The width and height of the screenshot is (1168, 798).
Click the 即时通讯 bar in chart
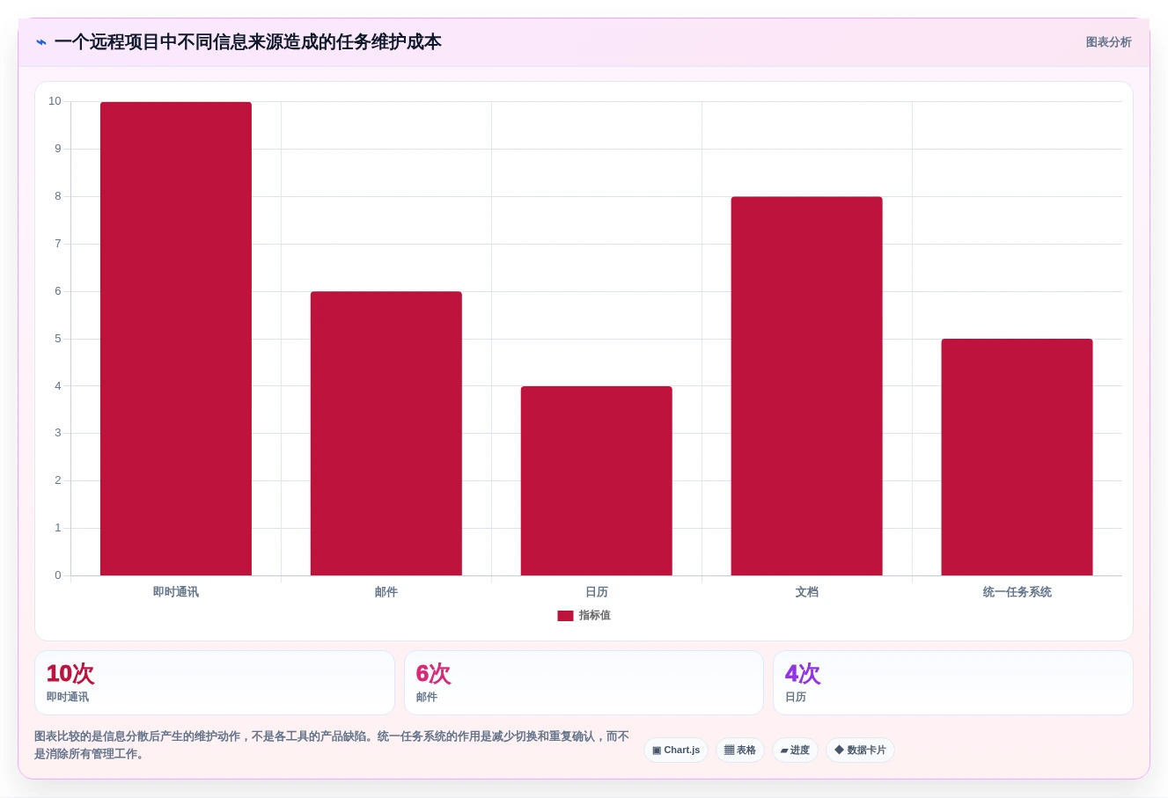[176, 339]
